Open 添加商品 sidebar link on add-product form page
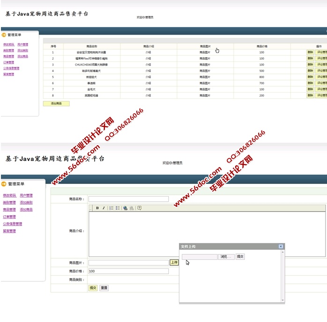This screenshot has height=322, width=327. click(x=26, y=210)
